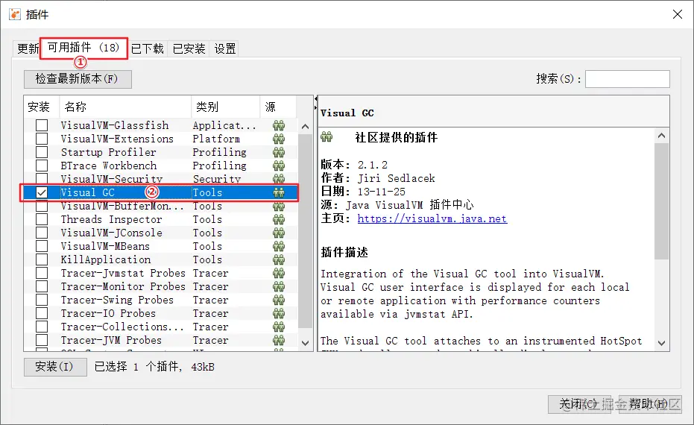Open the visualvm.java.net homepage link
Screen dimensions: 694x425
tap(432, 218)
